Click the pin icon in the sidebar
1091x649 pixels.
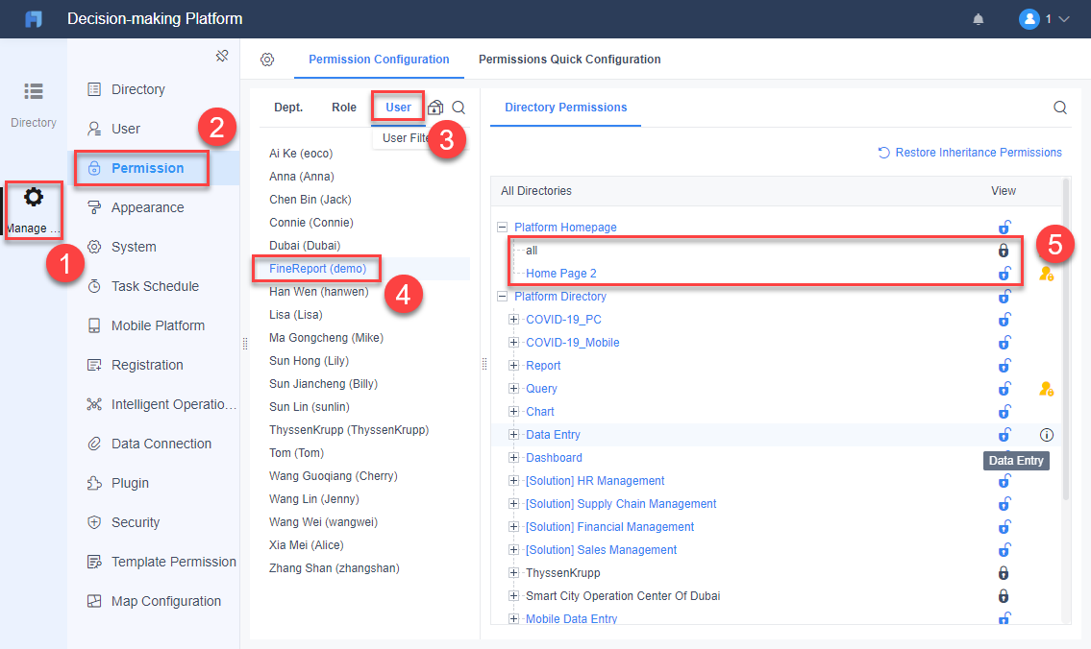point(222,56)
